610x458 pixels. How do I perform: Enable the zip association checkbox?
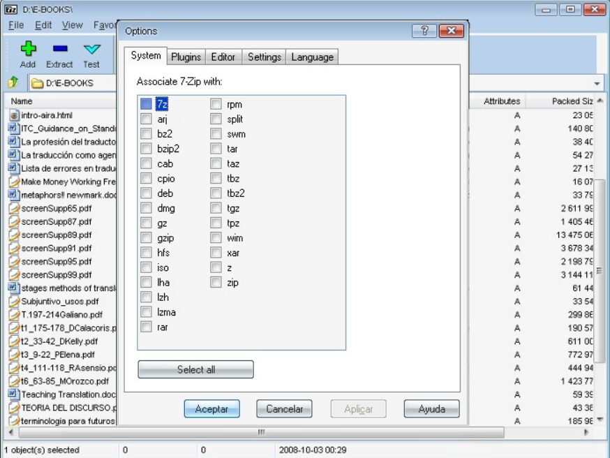[216, 283]
